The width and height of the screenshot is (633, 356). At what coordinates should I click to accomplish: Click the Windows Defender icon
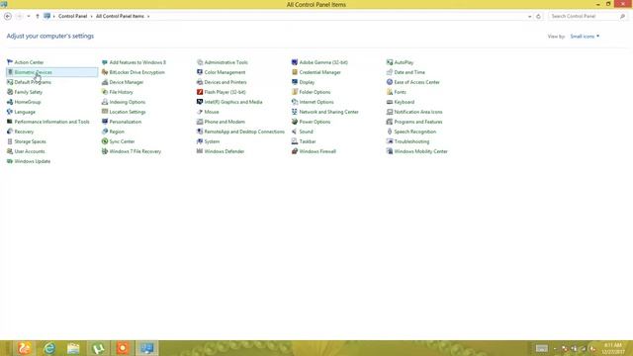[x=200, y=151]
